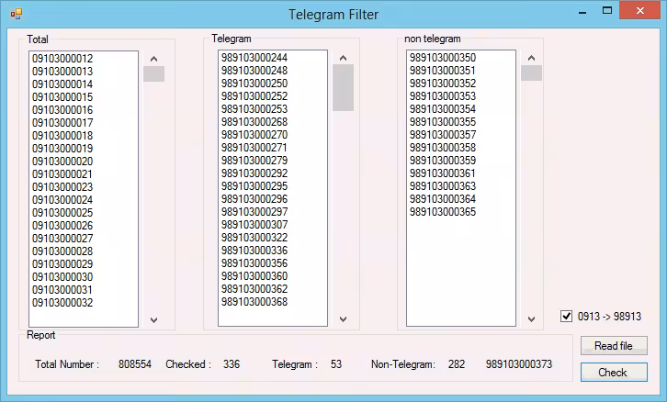Image resolution: width=667 pixels, height=402 pixels.
Task: Select 09103000027 in Total list
Action: coord(62,238)
